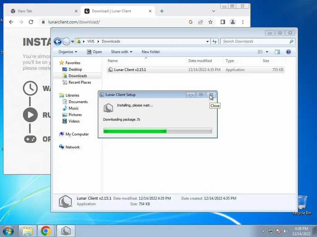The width and height of the screenshot is (317, 237).
Task: Click the folder icon in Explorer address bar
Action: point(78,41)
